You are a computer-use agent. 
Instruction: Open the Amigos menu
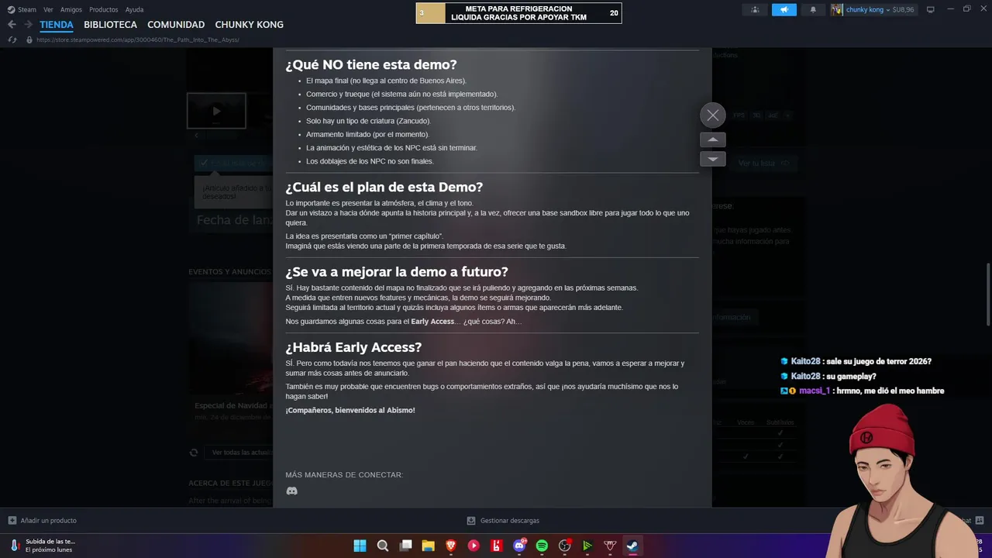click(71, 9)
